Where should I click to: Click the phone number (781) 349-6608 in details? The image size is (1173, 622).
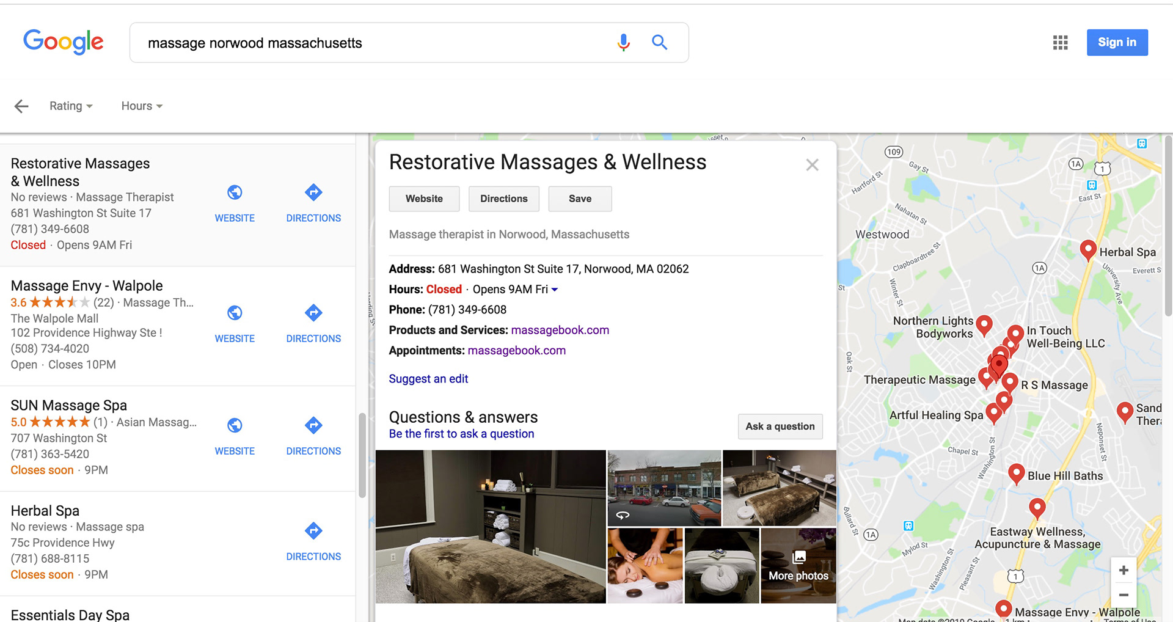[467, 310]
